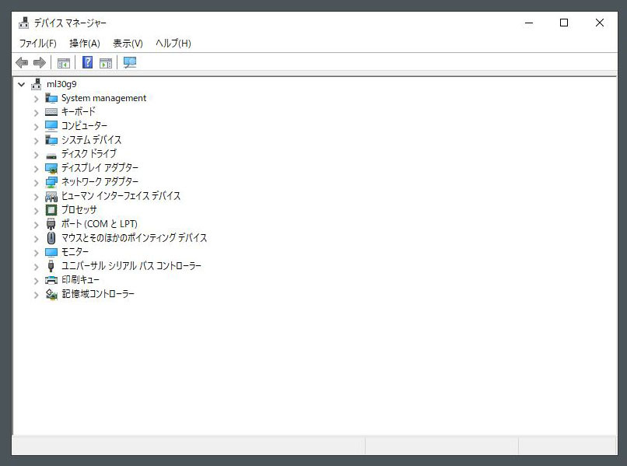Open the 操作(A) menu
The width and height of the screenshot is (627, 466).
(84, 44)
